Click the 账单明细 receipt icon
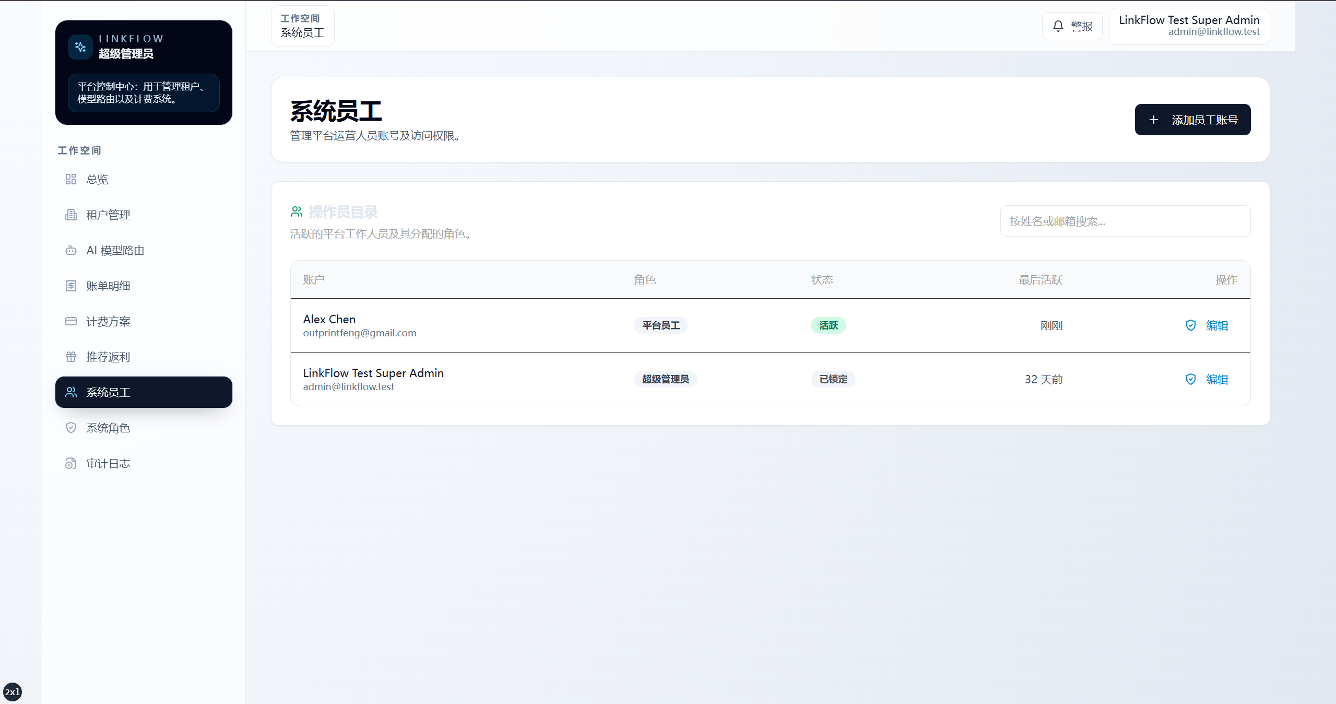1336x704 pixels. tap(71, 286)
